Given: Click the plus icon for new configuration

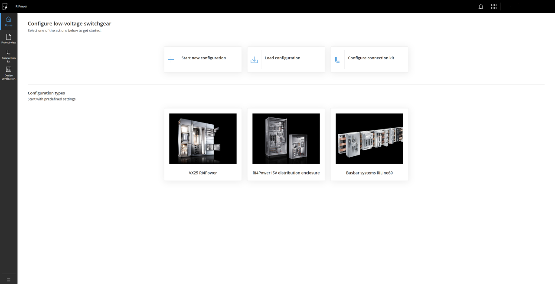Looking at the screenshot, I should [171, 60].
